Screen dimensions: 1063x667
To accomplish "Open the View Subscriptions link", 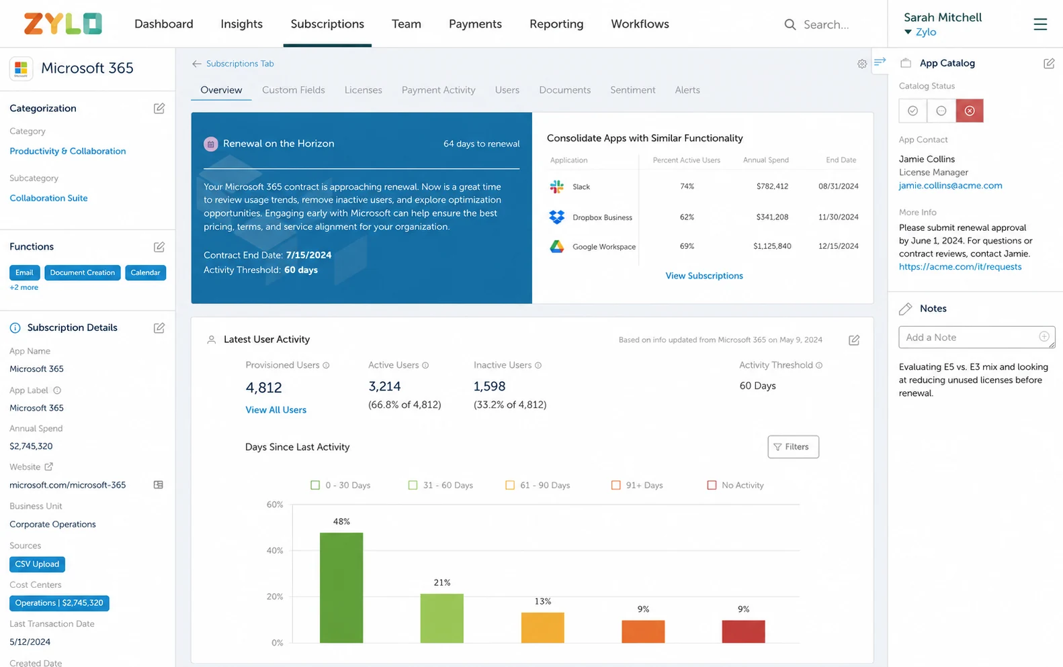I will pyautogui.click(x=704, y=276).
